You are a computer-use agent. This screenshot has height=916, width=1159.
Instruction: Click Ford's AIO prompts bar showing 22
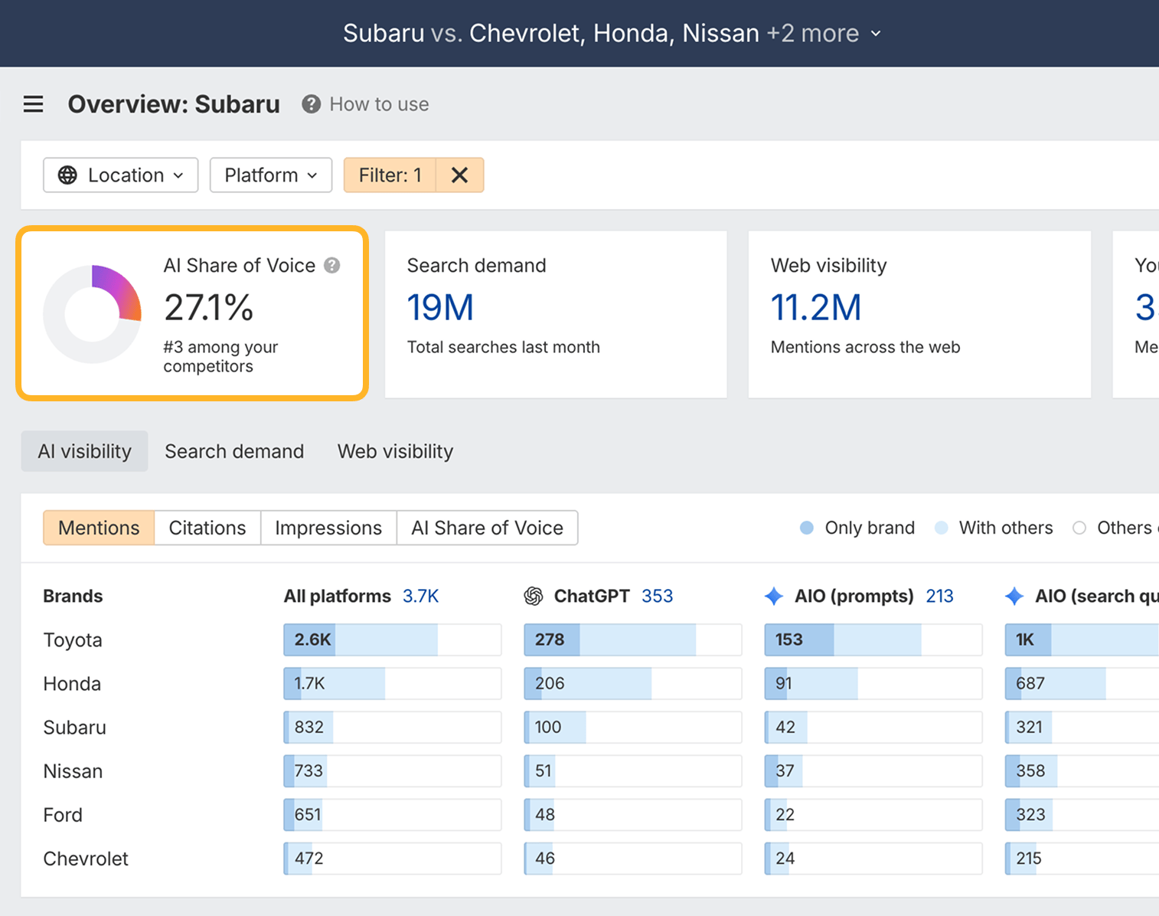coord(873,814)
